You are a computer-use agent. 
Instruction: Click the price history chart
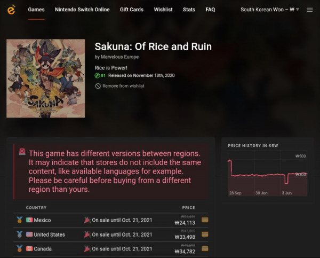point(267,174)
